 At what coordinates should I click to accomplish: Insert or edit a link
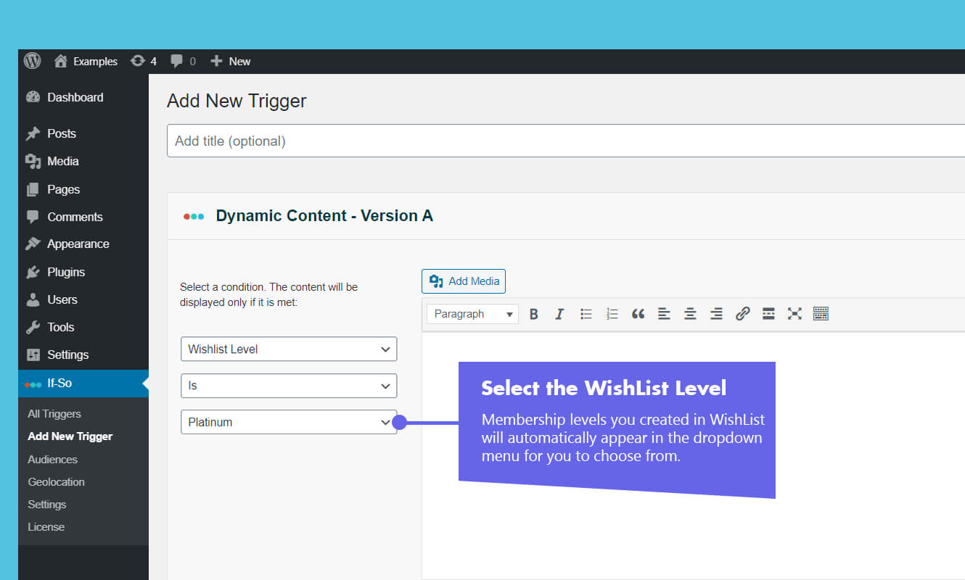pos(742,314)
